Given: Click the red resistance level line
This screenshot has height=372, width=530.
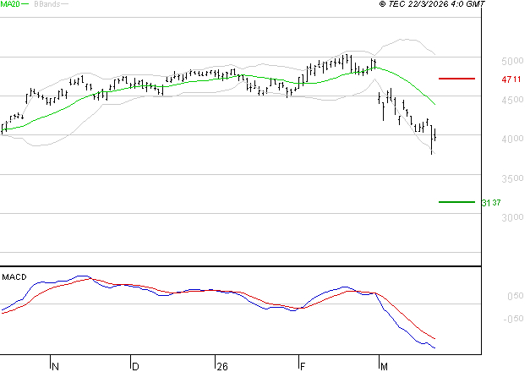Looking at the screenshot, I should click(456, 79).
